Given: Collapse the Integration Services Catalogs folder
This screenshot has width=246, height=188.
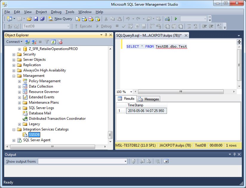Looking at the screenshot, I should [x=14, y=130].
